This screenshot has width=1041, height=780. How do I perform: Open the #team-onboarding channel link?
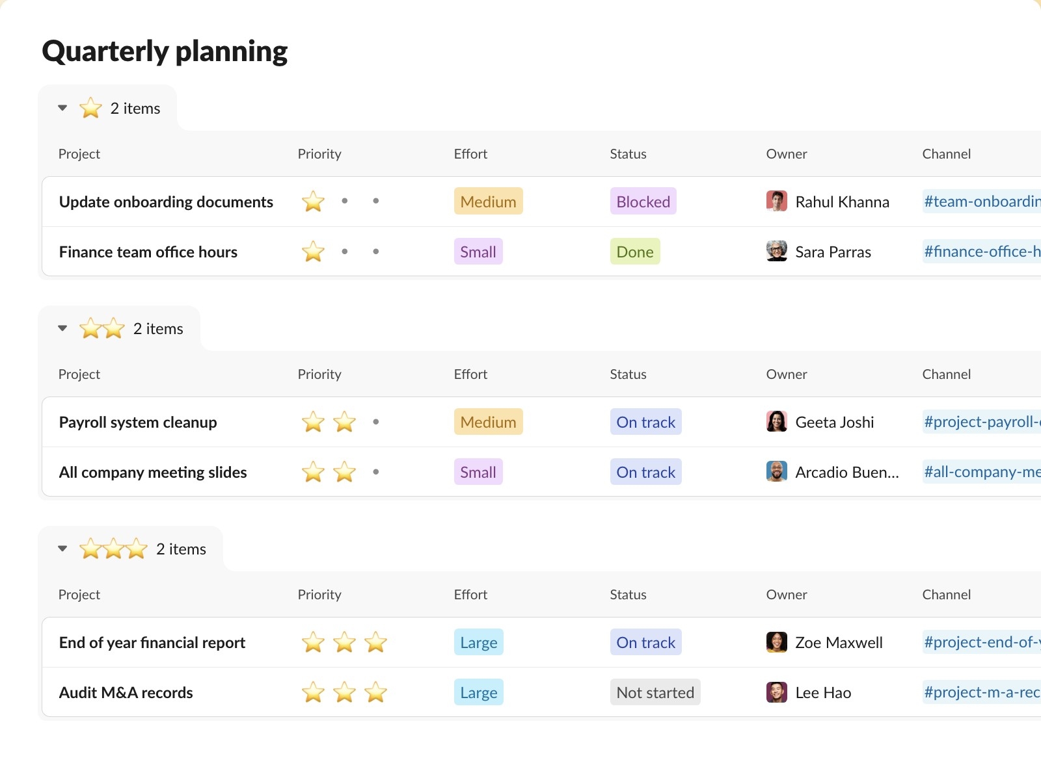981,201
